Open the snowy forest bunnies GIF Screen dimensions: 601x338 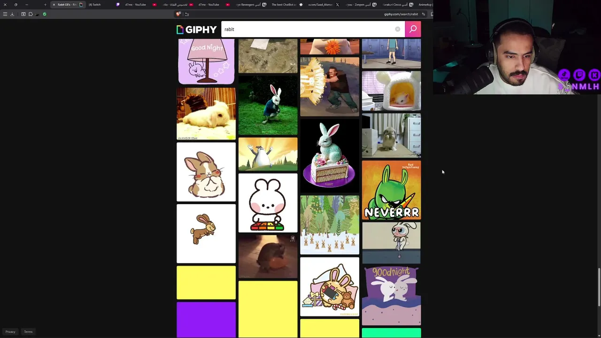point(330,225)
